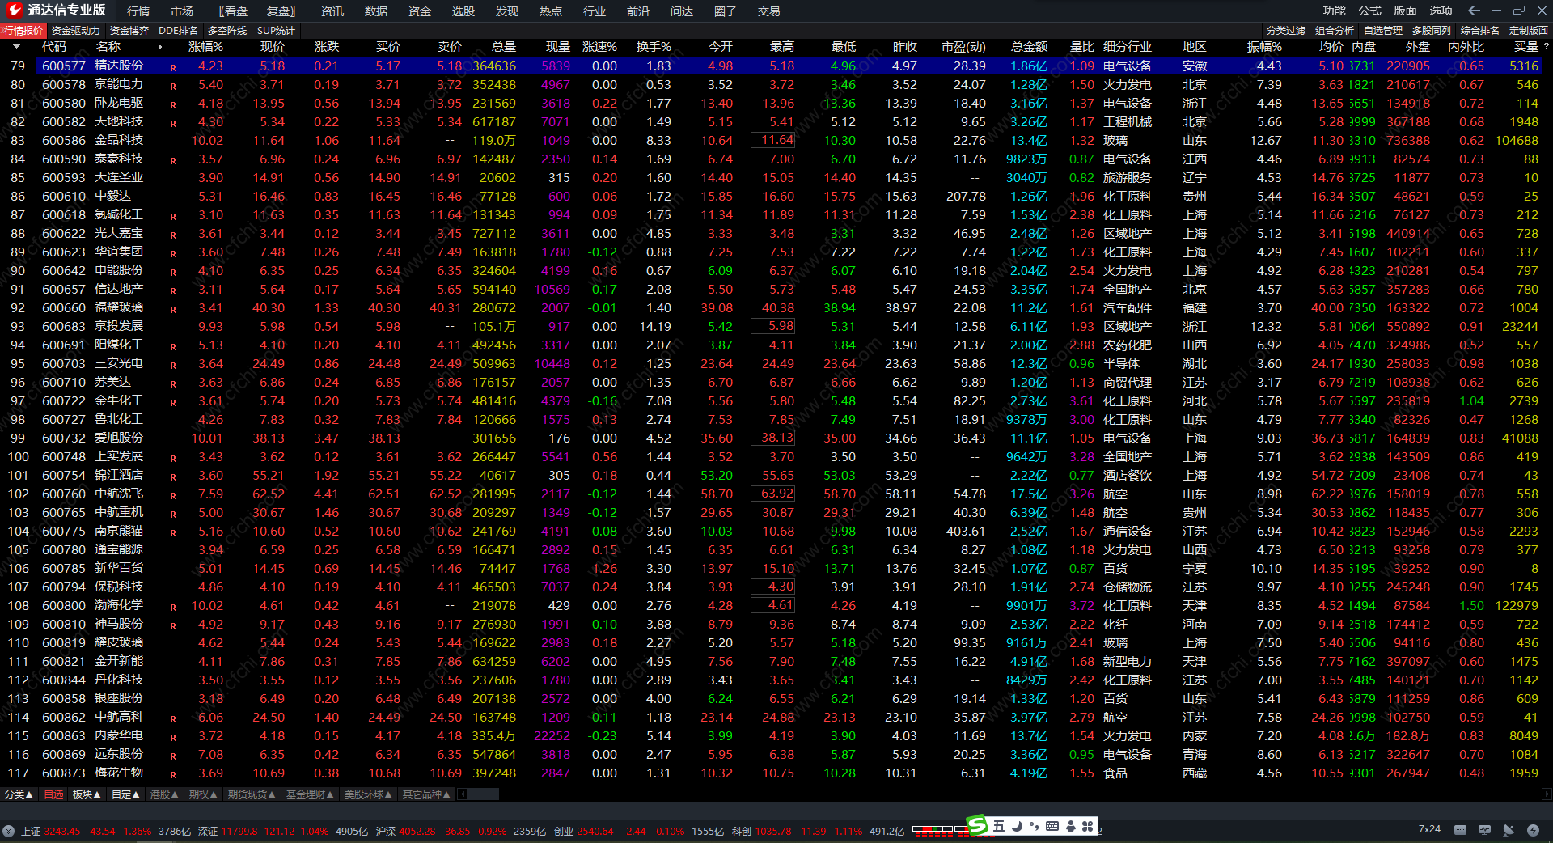This screenshot has width=1553, height=843.
Task: Click the horizontal tab scrollbar thumb
Action: [x=484, y=794]
